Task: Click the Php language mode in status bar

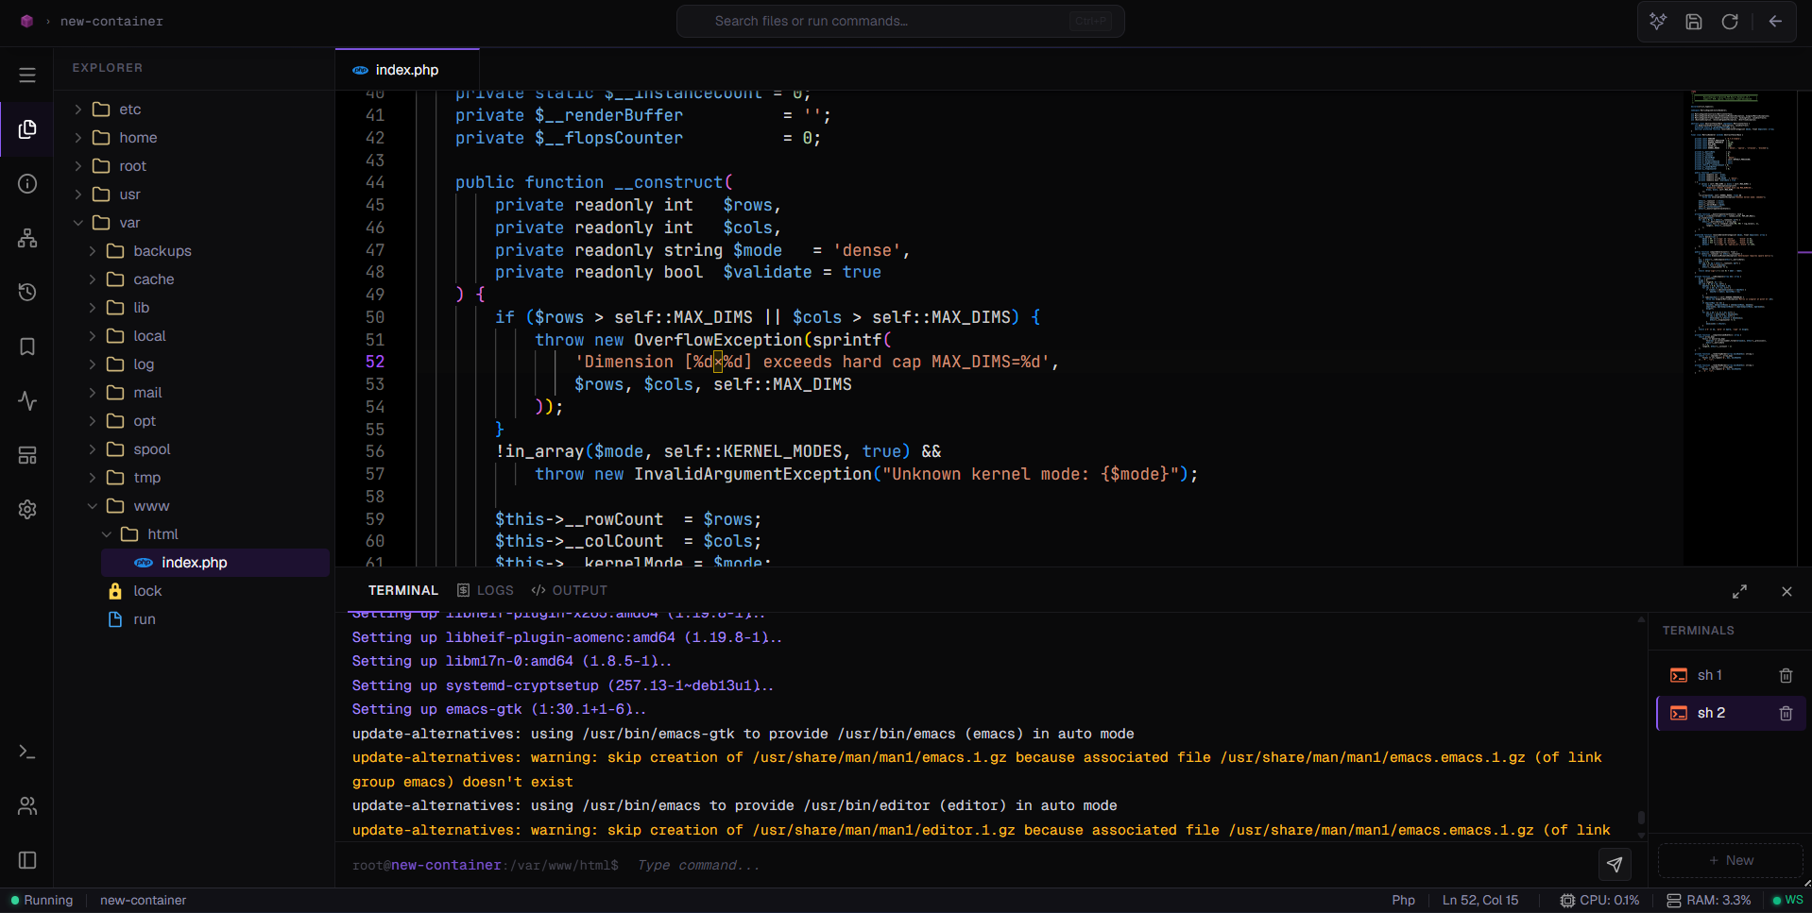Action: (1403, 900)
